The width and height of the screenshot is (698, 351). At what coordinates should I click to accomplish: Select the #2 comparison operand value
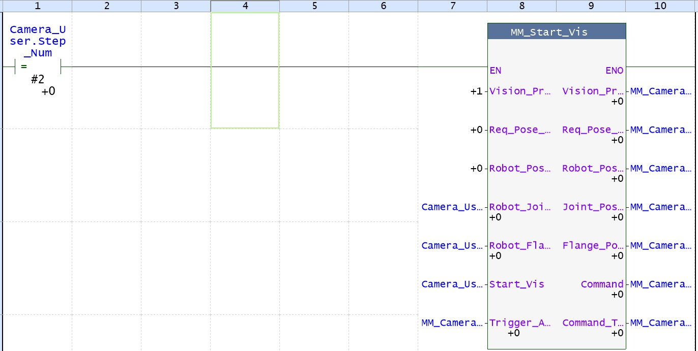tap(38, 80)
